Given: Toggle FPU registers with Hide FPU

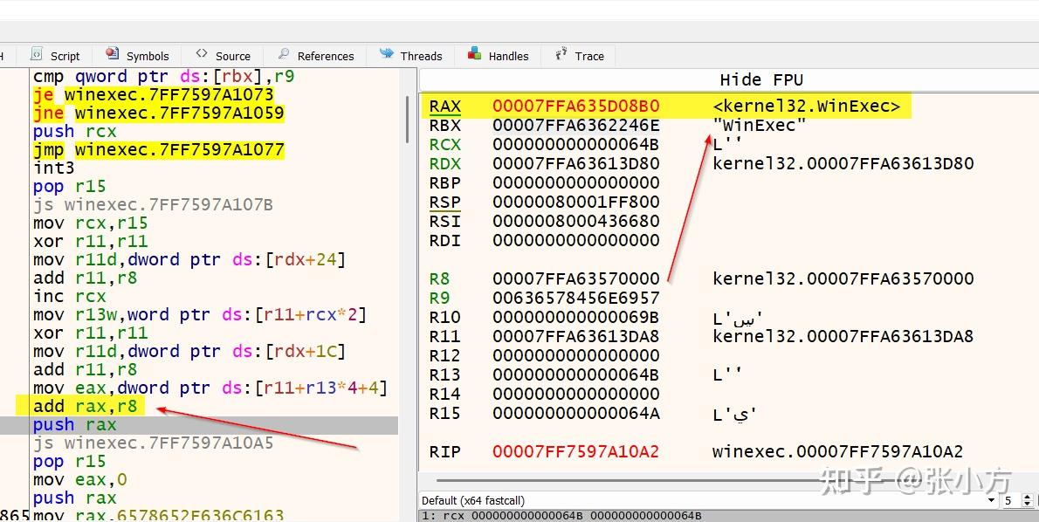Looking at the screenshot, I should click(x=764, y=79).
